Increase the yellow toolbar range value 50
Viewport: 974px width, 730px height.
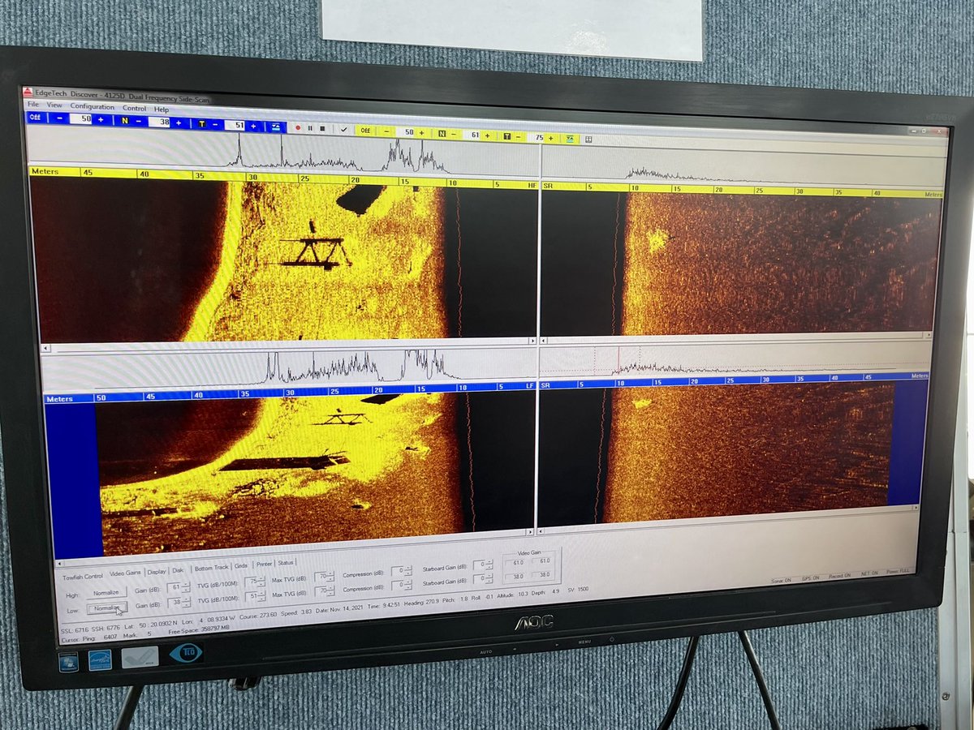point(421,133)
